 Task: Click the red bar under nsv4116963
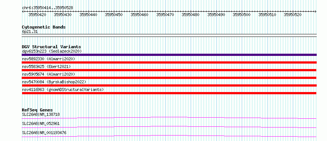[169, 93]
